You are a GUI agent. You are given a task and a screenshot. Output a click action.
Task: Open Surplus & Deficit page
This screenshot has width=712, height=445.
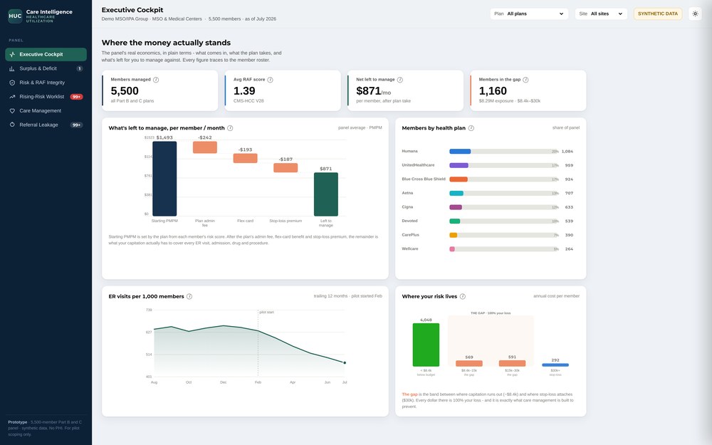46,68
